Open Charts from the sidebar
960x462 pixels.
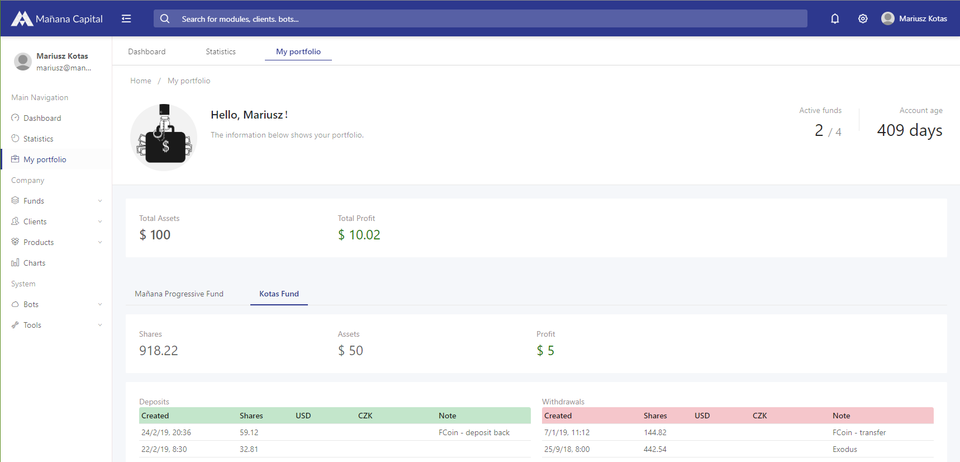(x=34, y=263)
